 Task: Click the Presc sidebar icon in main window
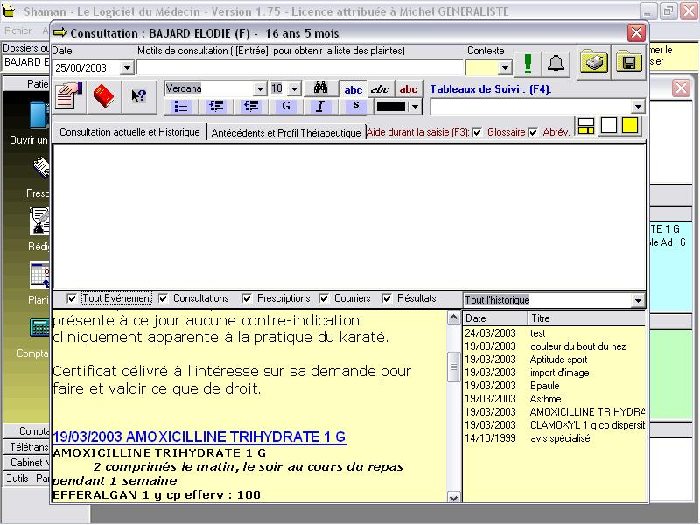[41, 167]
